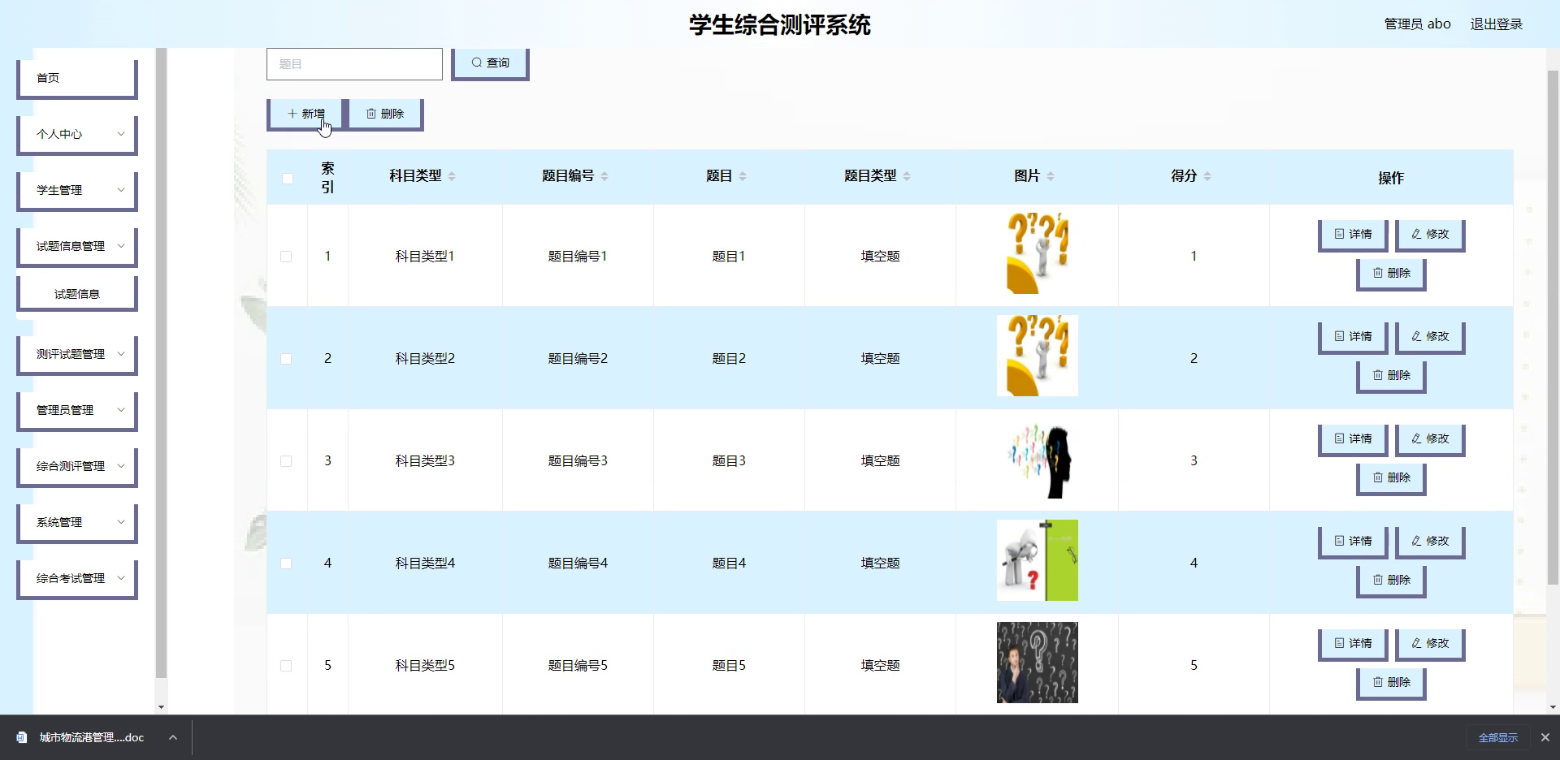This screenshot has height=760, width=1560.
Task: Close the download bar
Action: point(1545,737)
